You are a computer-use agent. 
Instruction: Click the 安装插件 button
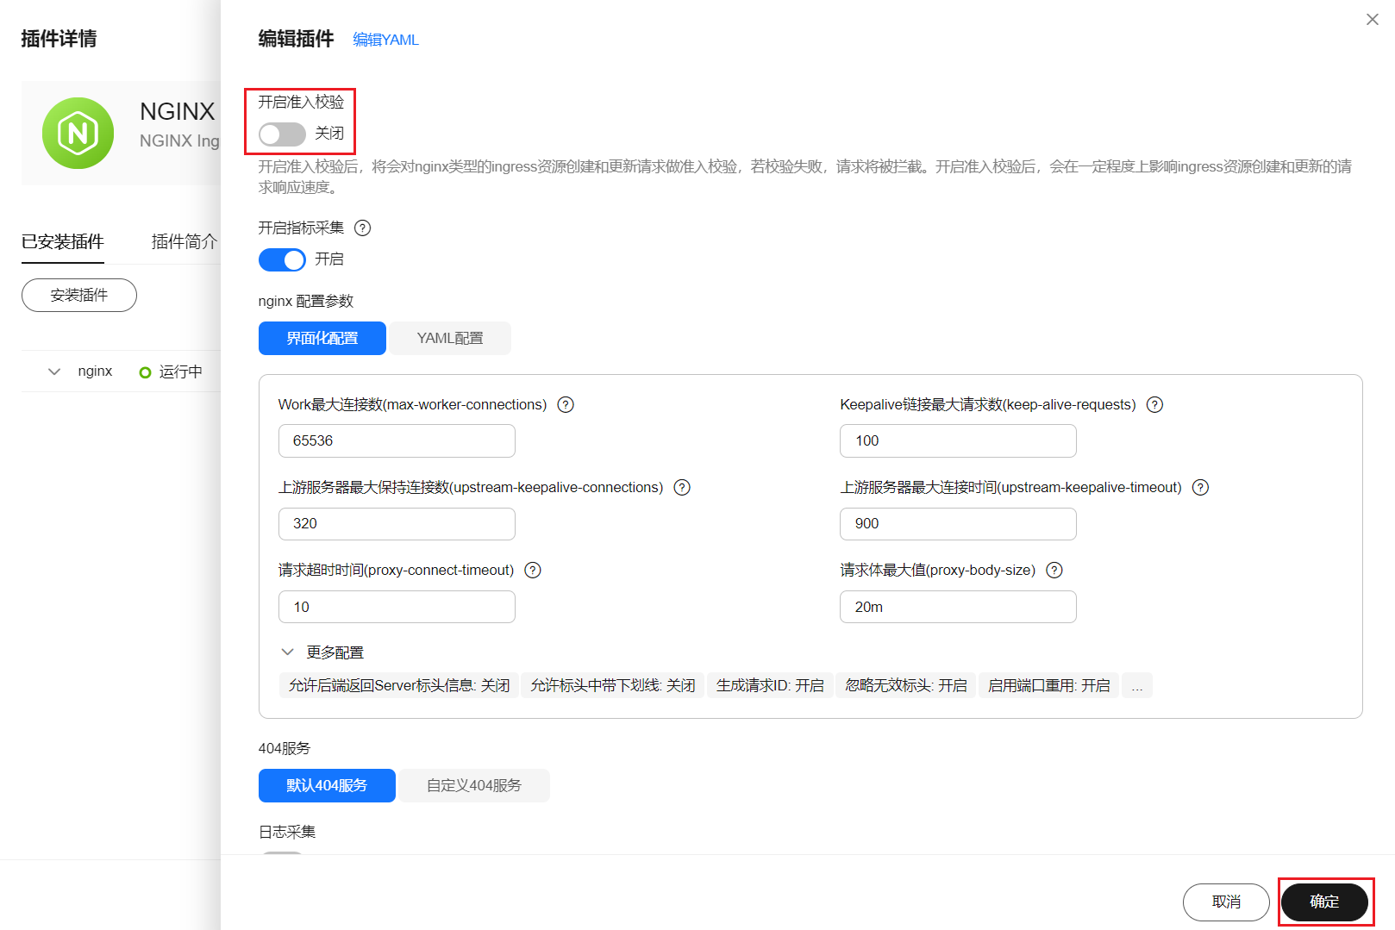[79, 296]
